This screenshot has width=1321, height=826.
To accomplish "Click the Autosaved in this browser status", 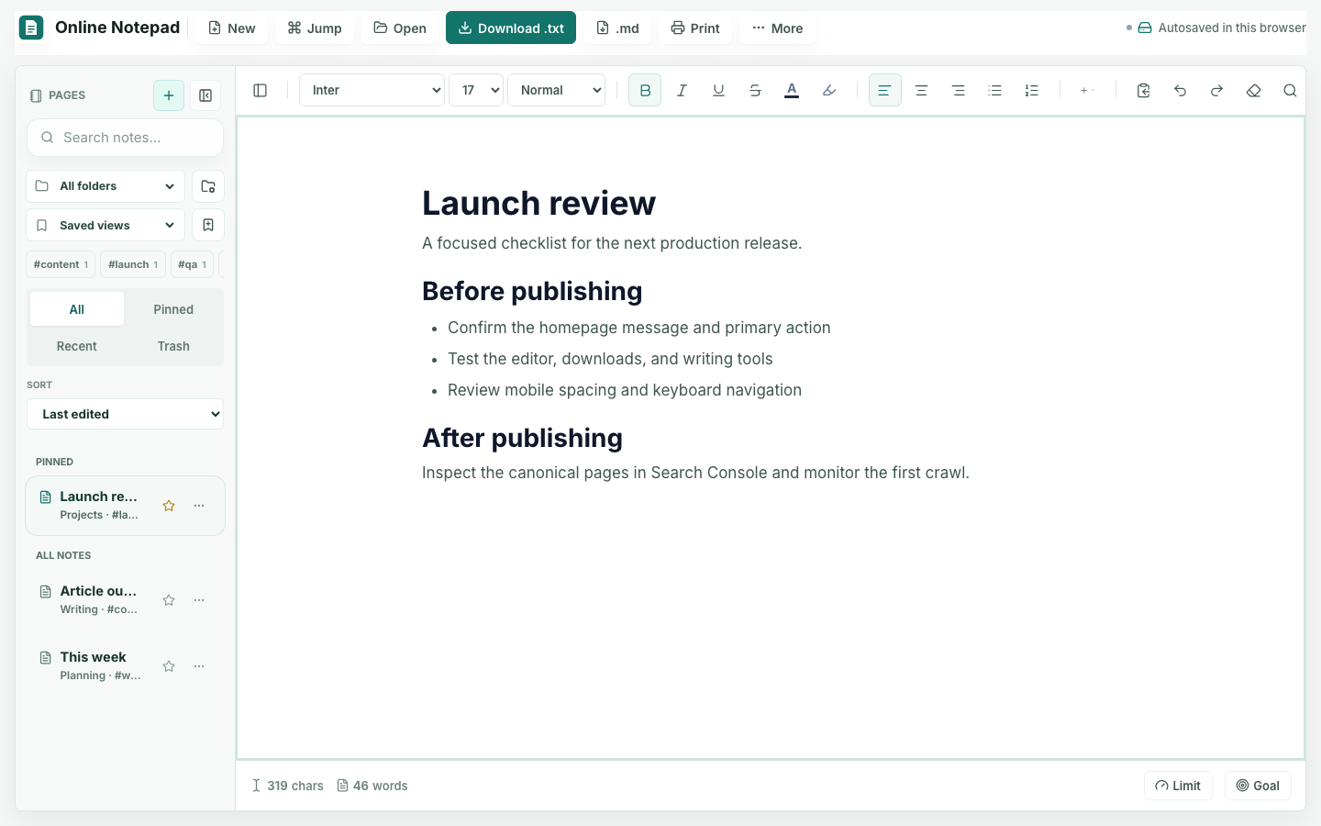I will [1216, 28].
